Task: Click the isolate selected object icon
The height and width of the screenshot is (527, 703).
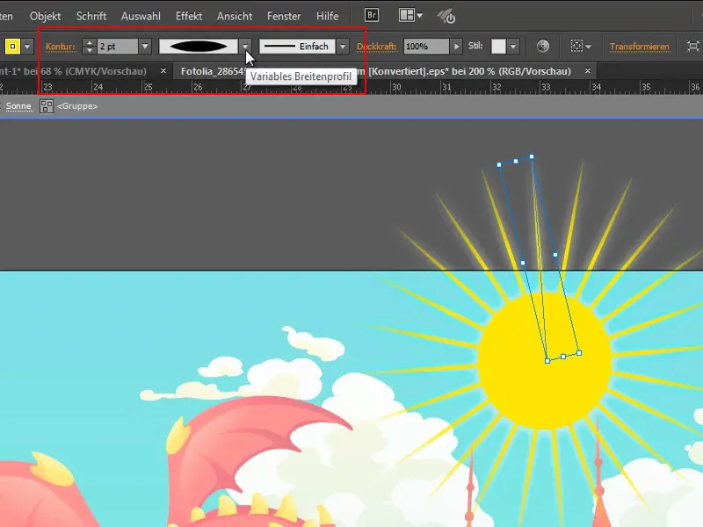Action: (693, 47)
